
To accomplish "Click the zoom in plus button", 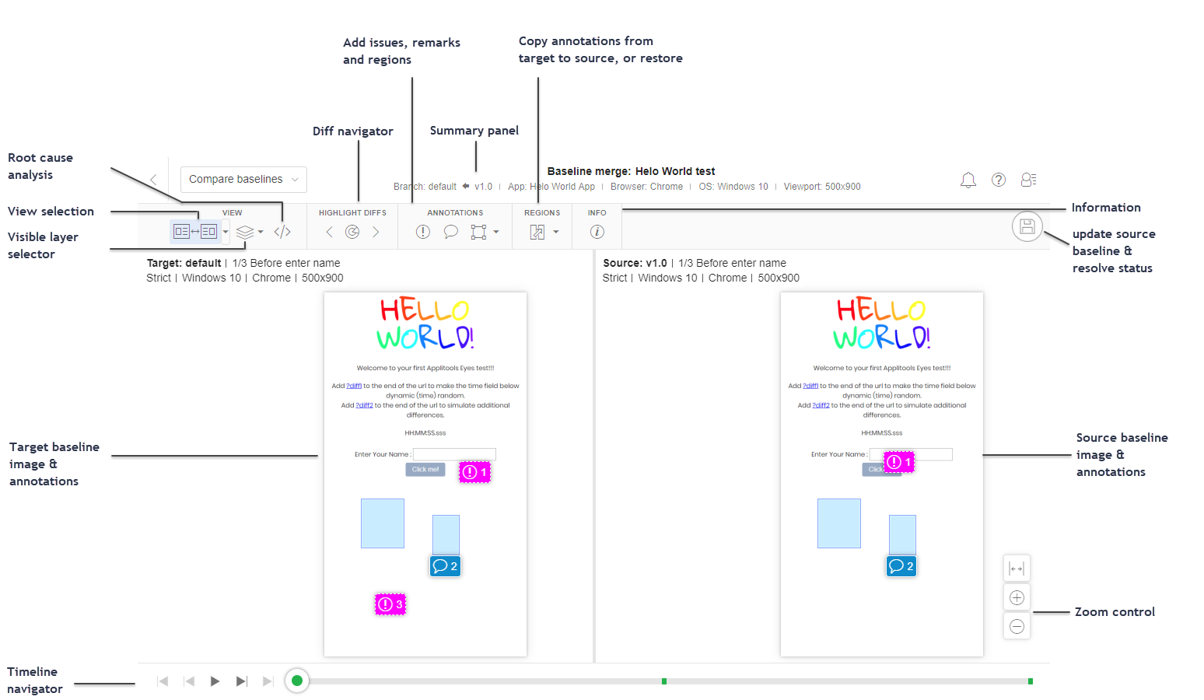I will coord(1017,597).
